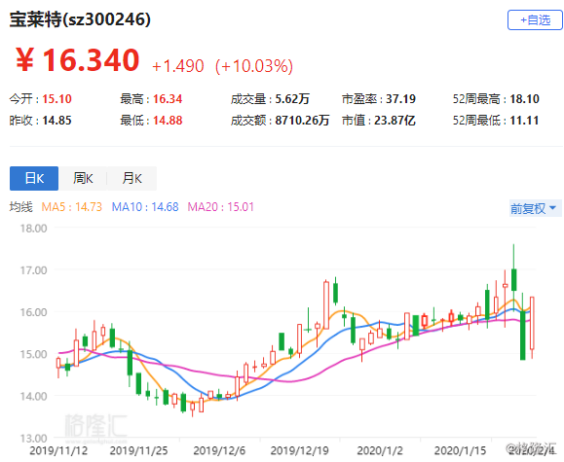Switch to 周K weekly chart tab
564x462 pixels.
pos(83,178)
